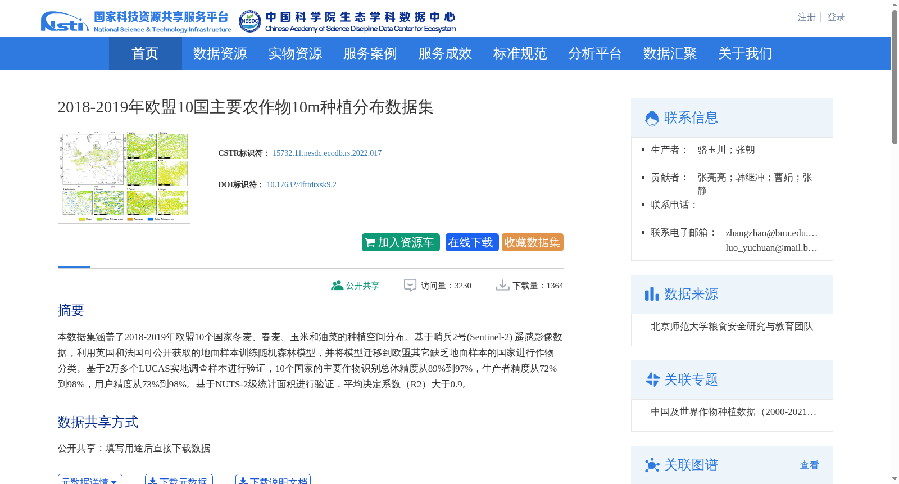Click the data source bar chart icon

652,294
